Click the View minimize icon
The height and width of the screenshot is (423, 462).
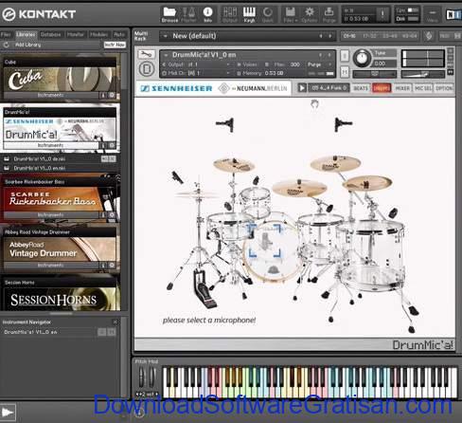432,14
